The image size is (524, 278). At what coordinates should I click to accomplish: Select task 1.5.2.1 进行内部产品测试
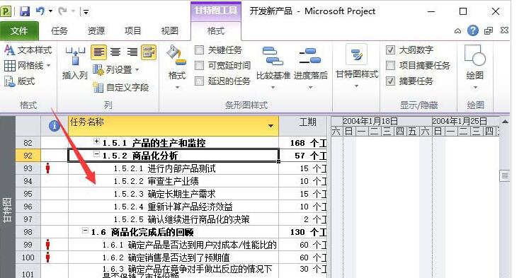coord(165,168)
